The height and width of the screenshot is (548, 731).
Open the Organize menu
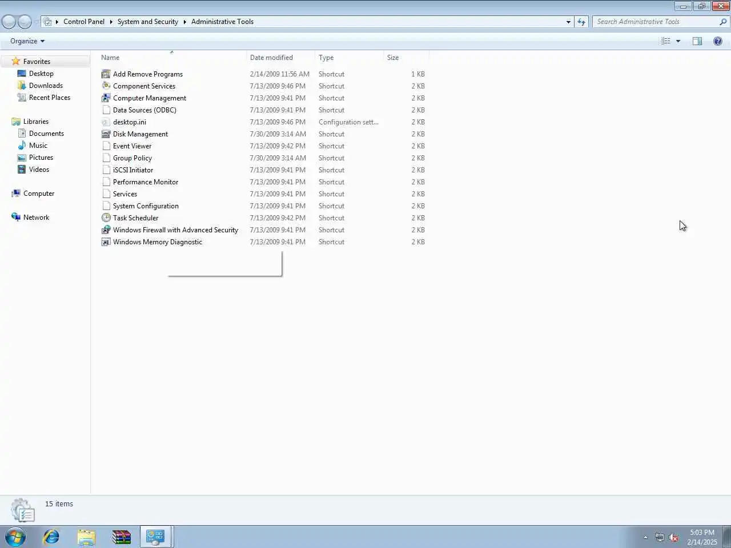(27, 41)
